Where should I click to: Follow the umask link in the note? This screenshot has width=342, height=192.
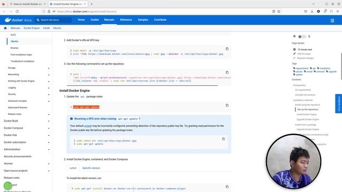click(88, 126)
